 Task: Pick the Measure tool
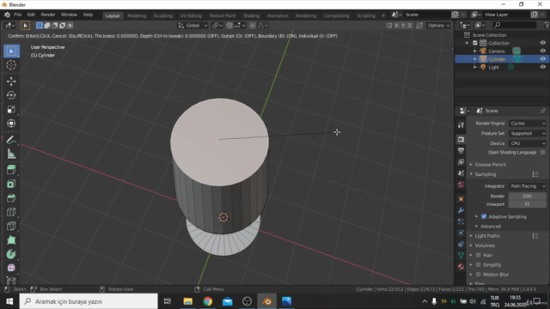pyautogui.click(x=11, y=154)
